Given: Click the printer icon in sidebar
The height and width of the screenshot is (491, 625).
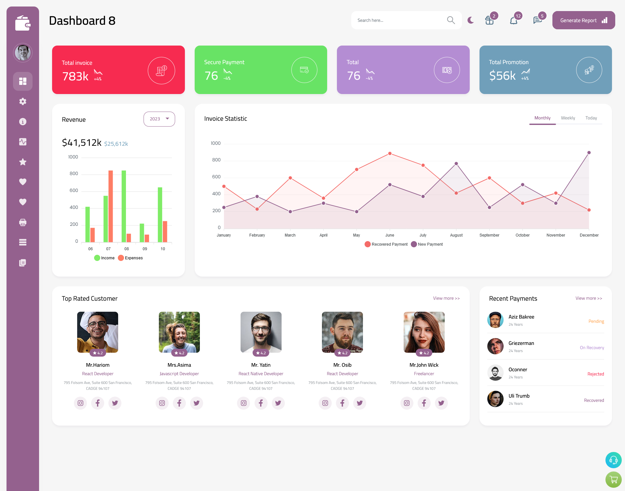Looking at the screenshot, I should click(23, 222).
